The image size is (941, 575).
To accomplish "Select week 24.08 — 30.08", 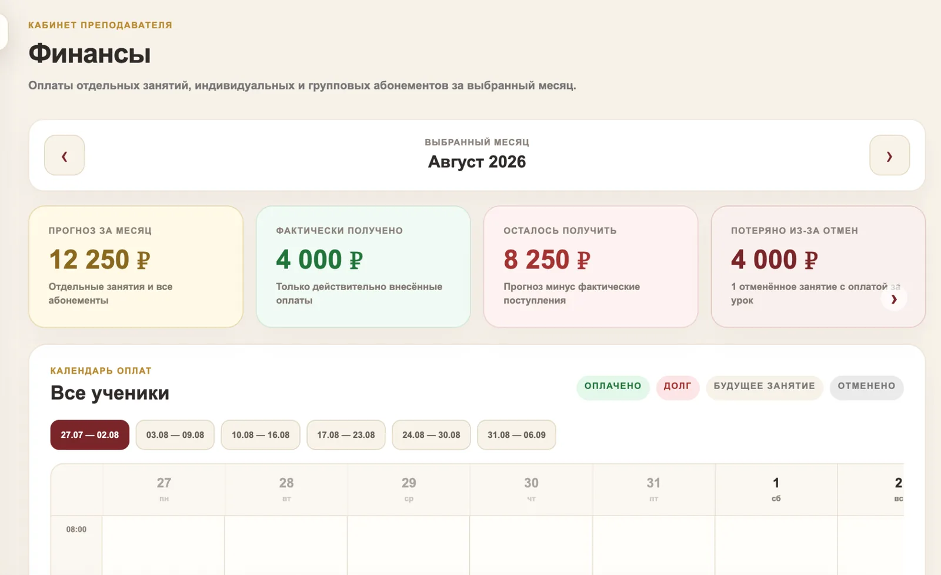I will coord(431,435).
